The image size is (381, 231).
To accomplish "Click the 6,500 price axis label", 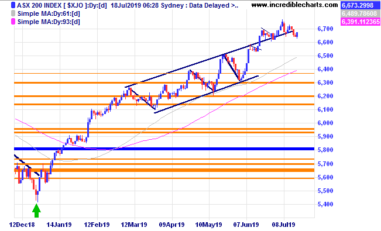I will (325, 56).
